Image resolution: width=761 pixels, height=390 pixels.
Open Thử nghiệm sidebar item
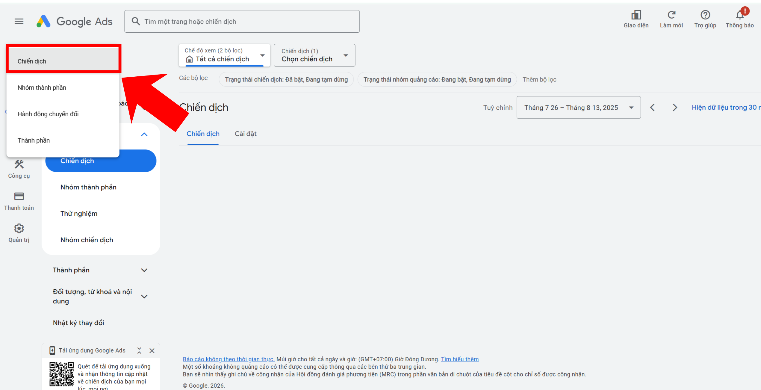click(79, 214)
